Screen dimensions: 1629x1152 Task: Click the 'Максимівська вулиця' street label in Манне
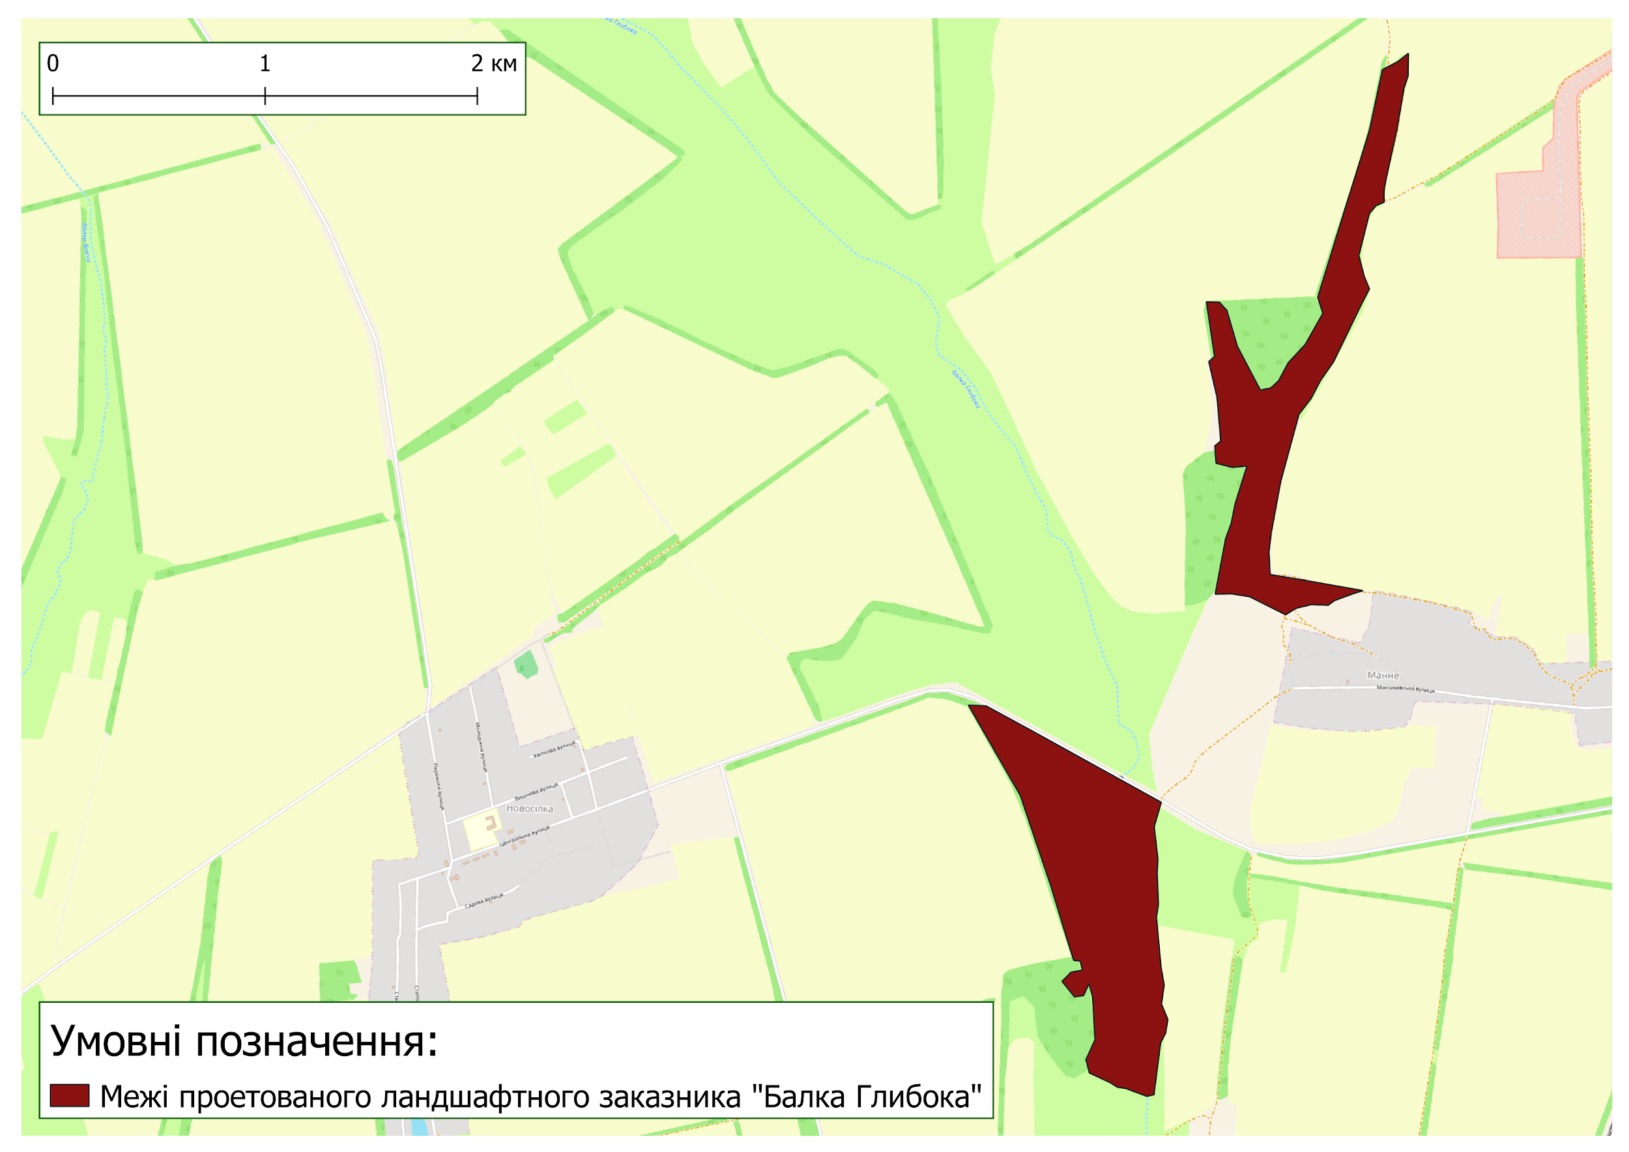coord(1405,689)
